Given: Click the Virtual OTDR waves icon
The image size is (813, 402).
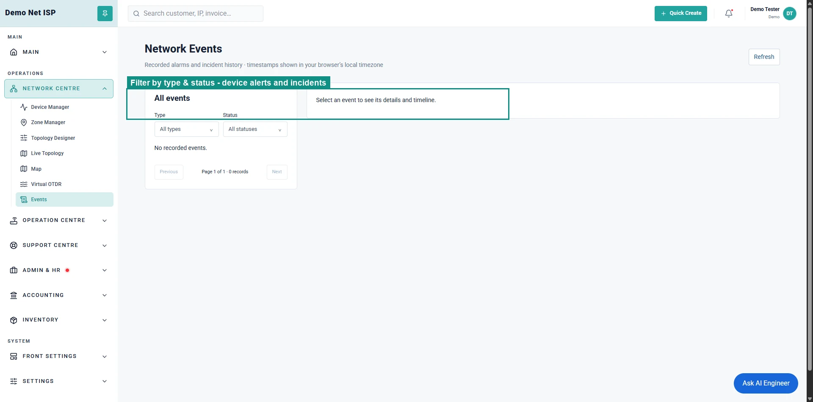Looking at the screenshot, I should click(x=24, y=184).
